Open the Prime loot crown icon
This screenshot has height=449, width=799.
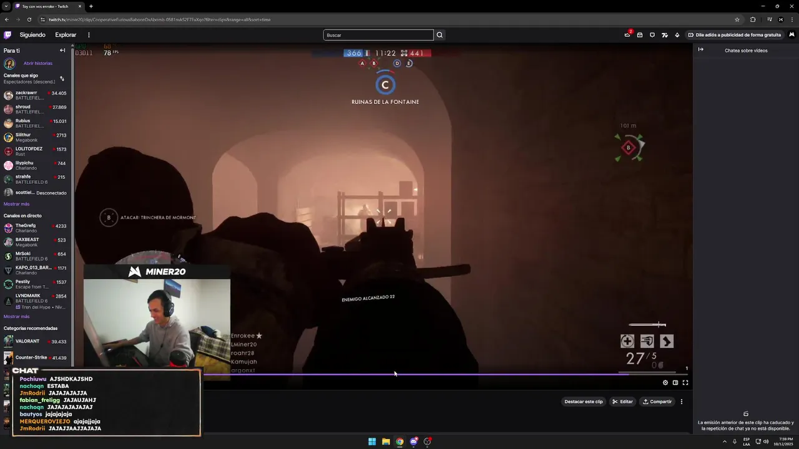[627, 35]
